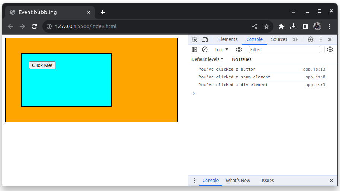Image resolution: width=340 pixels, height=191 pixels.
Task: Open console settings gear
Action: point(330,49)
